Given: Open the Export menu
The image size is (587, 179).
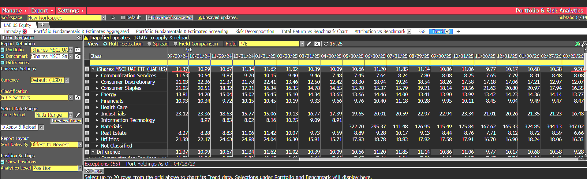Looking at the screenshot, I should click(x=42, y=11).
